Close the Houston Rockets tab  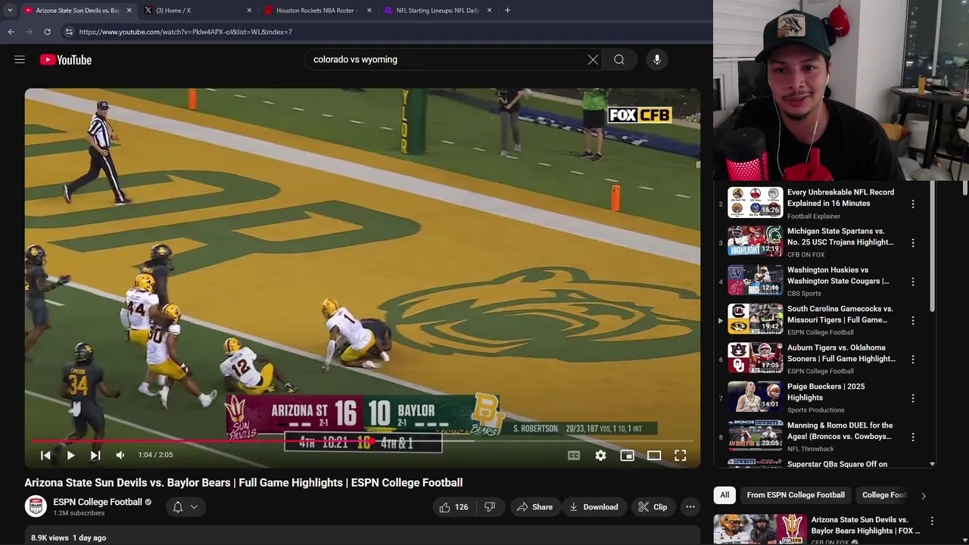point(369,11)
